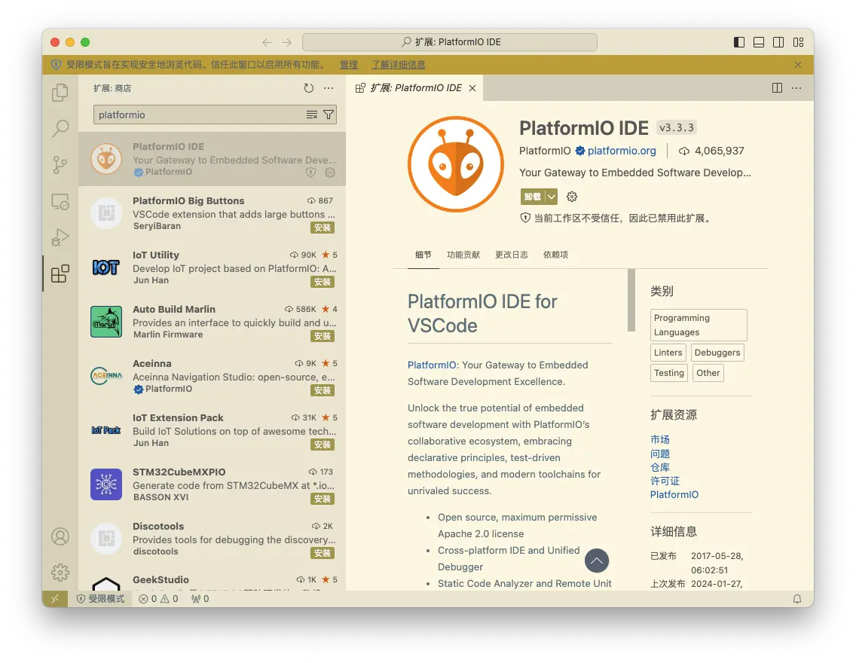Open the Accounts icon in activity bar
This screenshot has height=663, width=856.
click(60, 536)
